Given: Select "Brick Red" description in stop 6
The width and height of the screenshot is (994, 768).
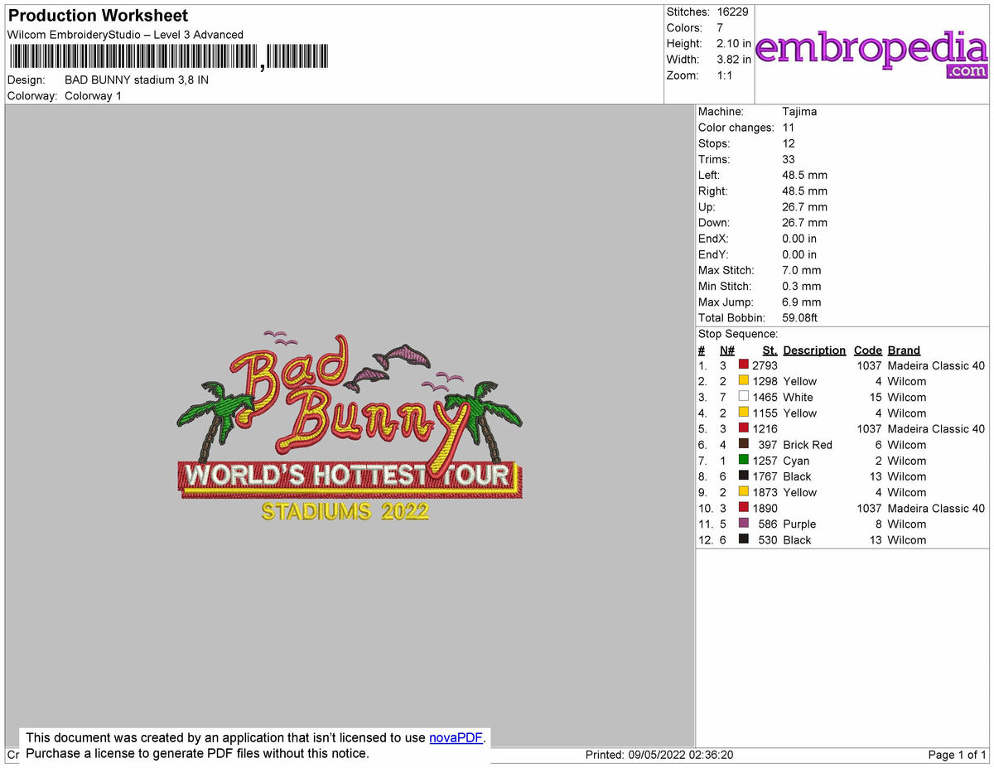Looking at the screenshot, I should pyautogui.click(x=808, y=445).
